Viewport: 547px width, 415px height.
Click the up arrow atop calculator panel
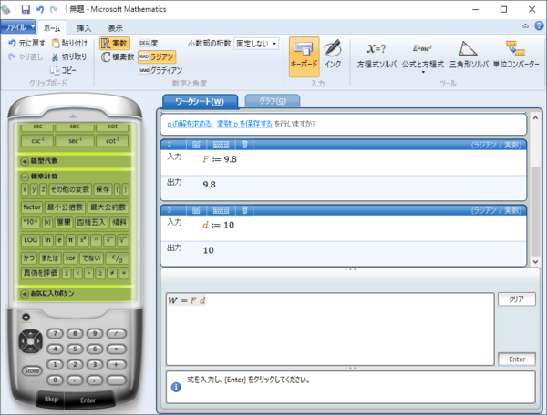pos(73,116)
